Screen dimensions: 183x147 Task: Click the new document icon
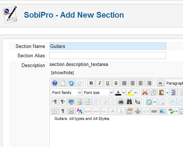[63, 83]
